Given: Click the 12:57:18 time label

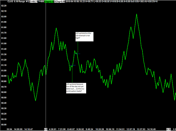Looking at the screenshot, I should 131,129.
